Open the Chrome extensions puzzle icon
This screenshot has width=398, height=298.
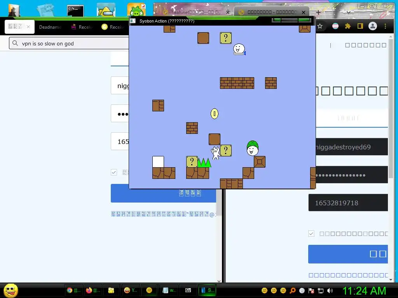(348, 26)
